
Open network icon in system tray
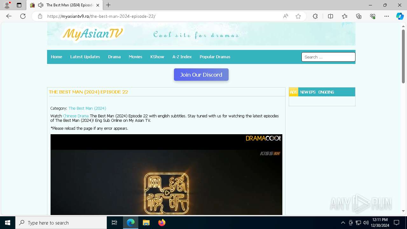358,223
